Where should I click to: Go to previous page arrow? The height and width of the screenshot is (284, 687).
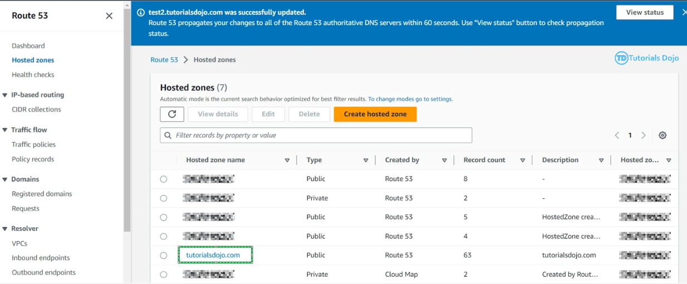617,135
